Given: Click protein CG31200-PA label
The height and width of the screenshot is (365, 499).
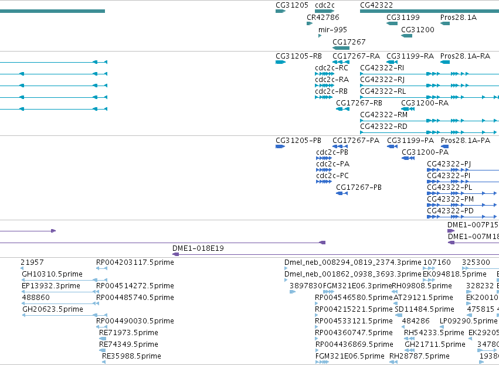Looking at the screenshot, I should [425, 152].
